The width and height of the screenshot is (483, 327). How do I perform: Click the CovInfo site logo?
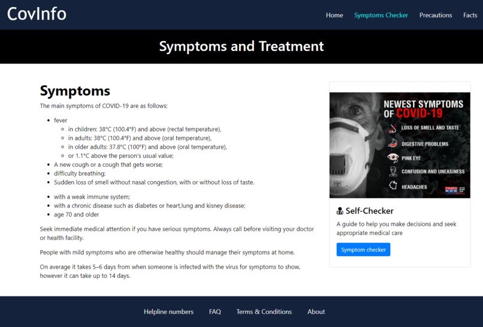37,14
